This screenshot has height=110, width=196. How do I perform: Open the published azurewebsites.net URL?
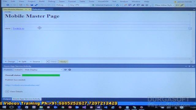coord(22,85)
